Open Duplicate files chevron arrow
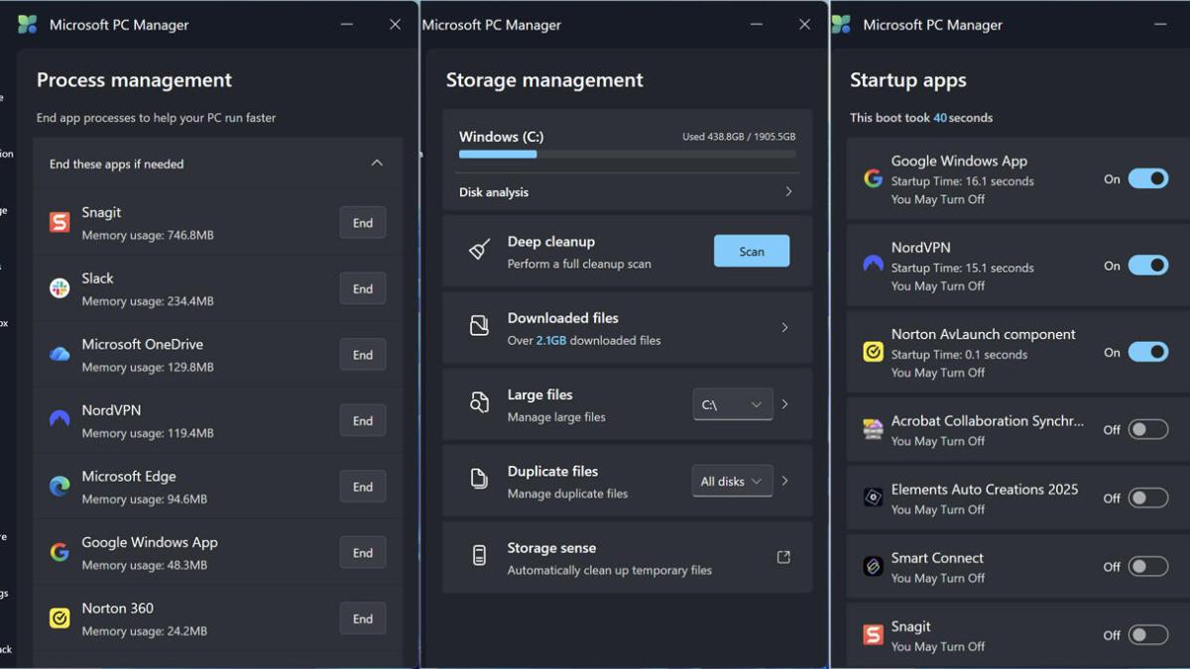1190x669 pixels. (784, 481)
